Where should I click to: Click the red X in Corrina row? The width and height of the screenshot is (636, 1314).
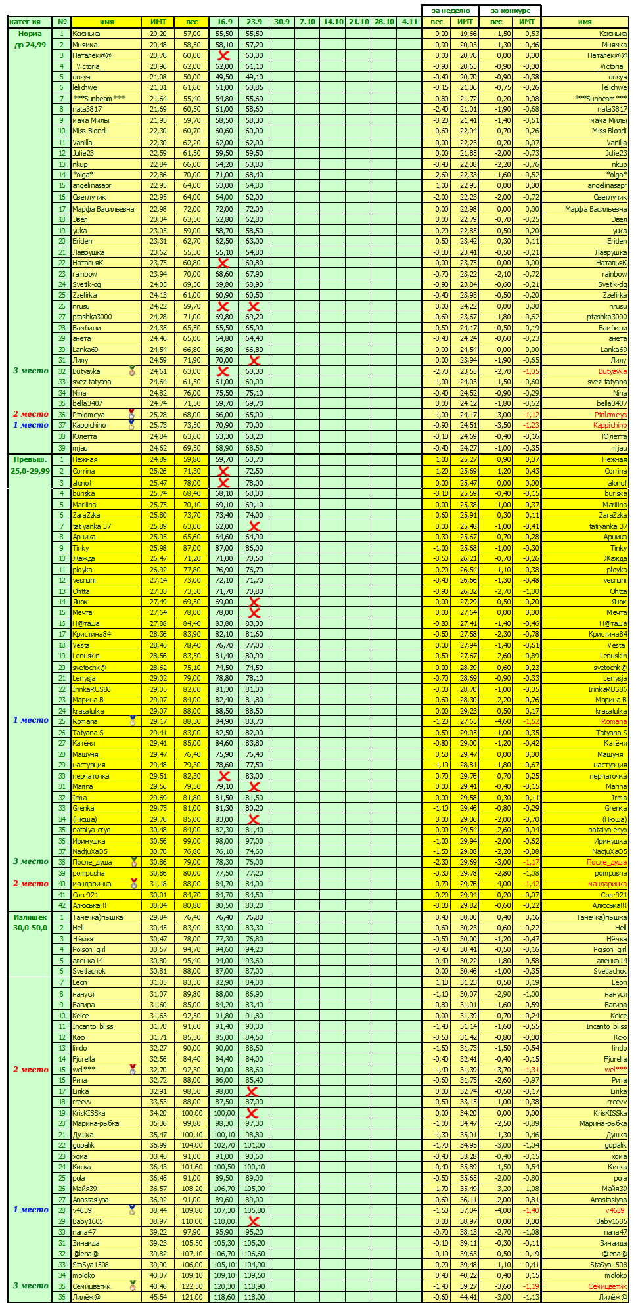pos(223,471)
